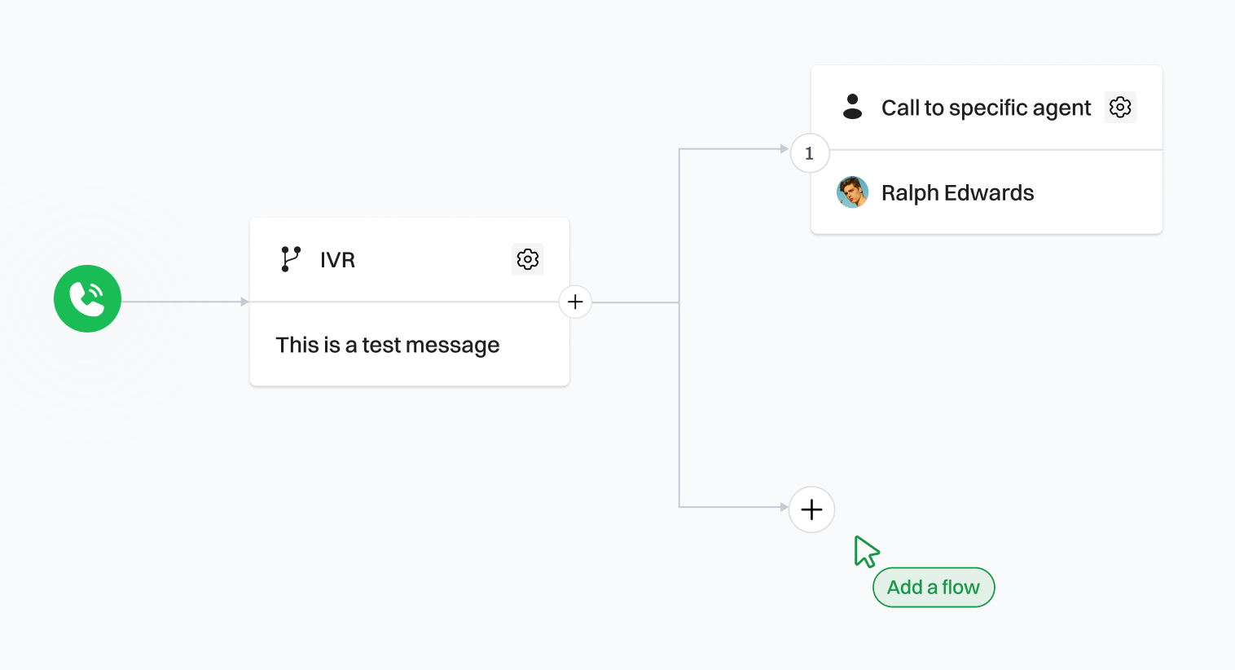Screen dimensions: 1235x670
Task: Click the Add a flow label
Action: click(x=934, y=587)
